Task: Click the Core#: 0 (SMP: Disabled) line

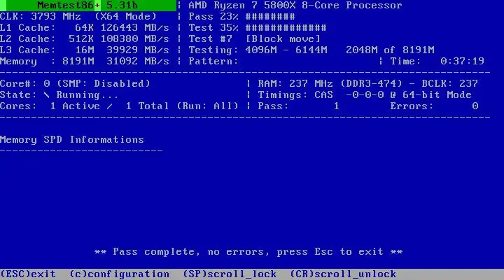Action: click(75, 83)
